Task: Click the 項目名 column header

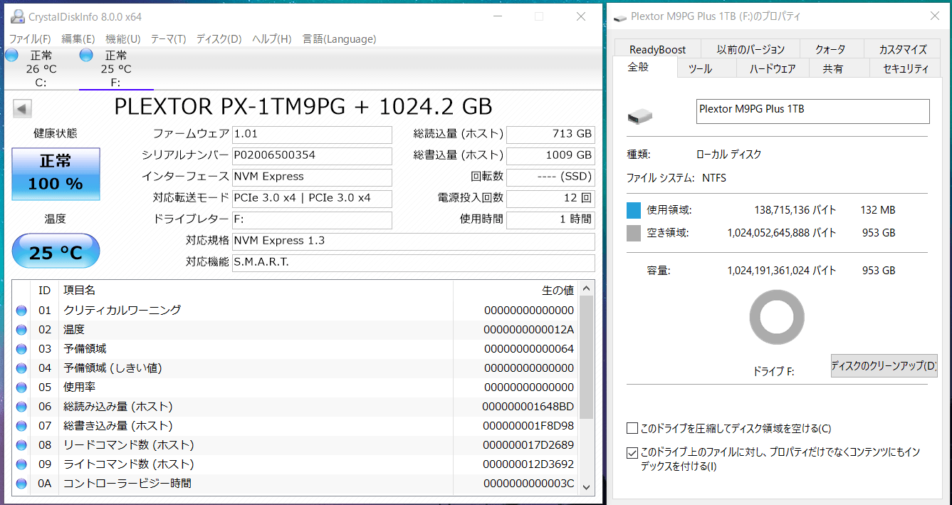Action: (x=256, y=290)
